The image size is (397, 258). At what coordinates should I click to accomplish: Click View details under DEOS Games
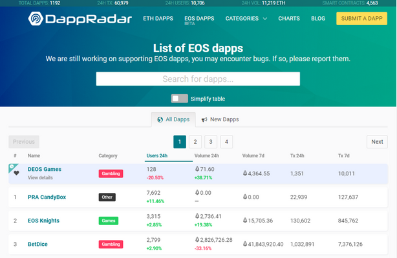40,177
